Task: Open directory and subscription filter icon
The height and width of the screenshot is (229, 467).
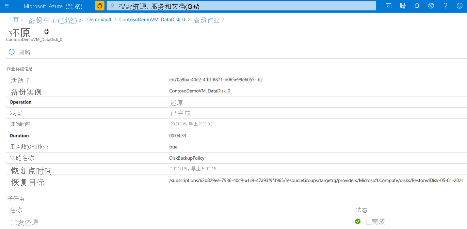Action: pos(403,6)
